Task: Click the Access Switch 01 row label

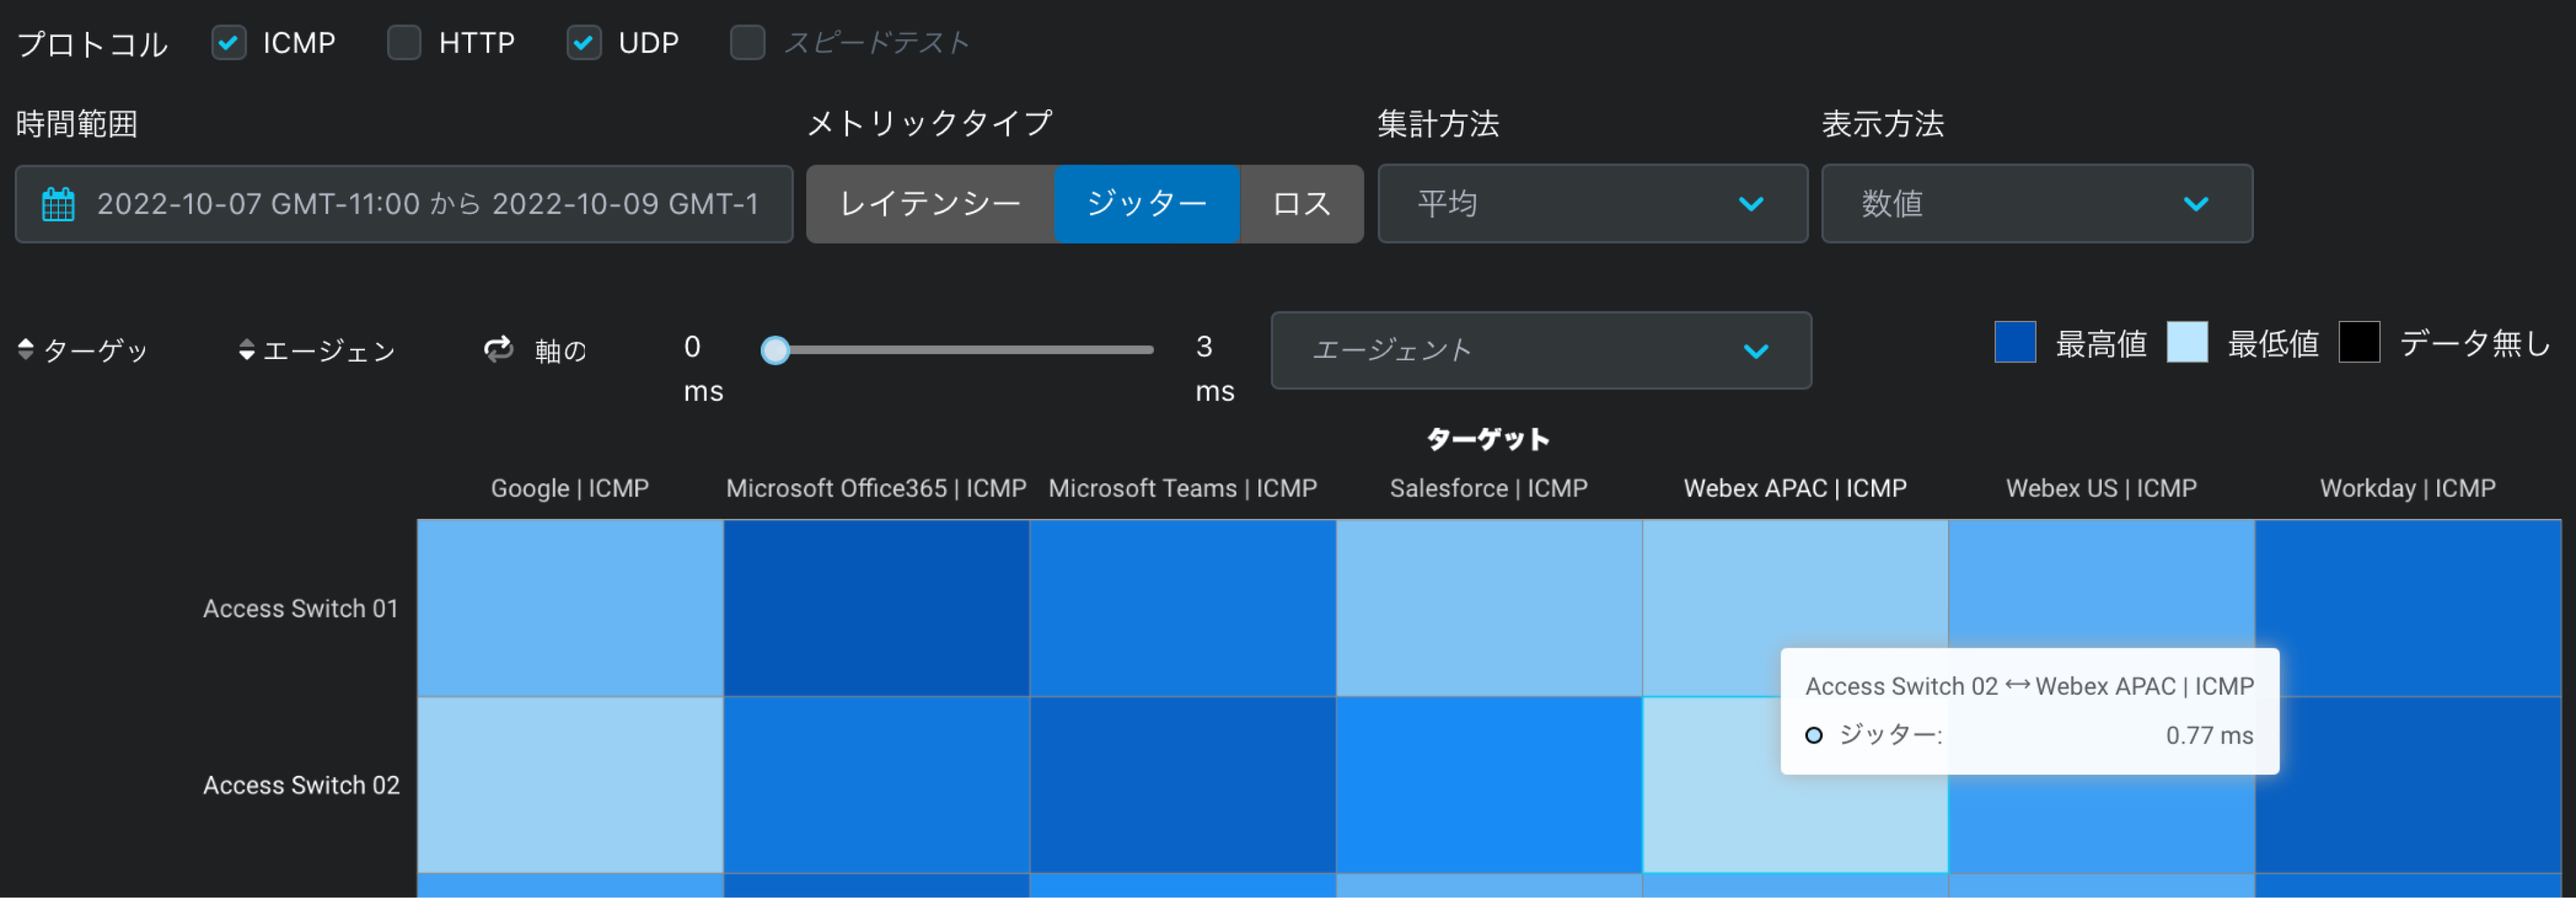Action: 301,608
